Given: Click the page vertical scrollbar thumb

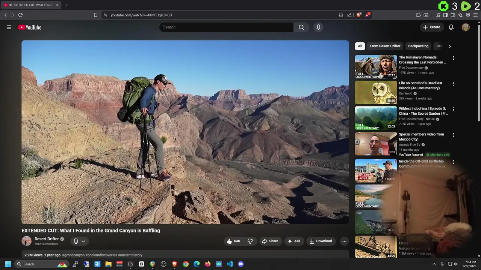Looking at the screenshot, I should [479, 72].
